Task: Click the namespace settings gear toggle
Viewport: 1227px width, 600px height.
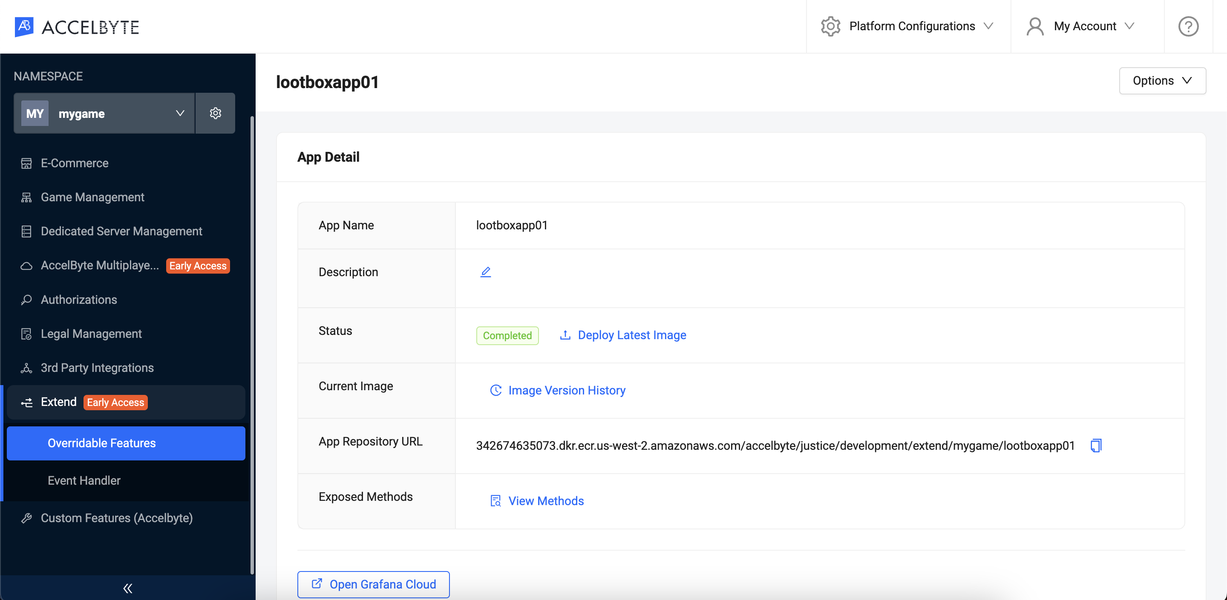Action: click(215, 113)
